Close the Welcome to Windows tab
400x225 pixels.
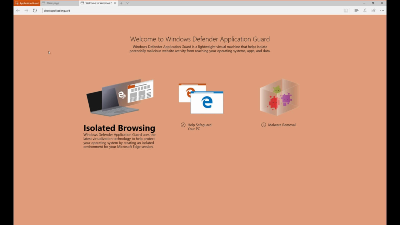point(115,3)
